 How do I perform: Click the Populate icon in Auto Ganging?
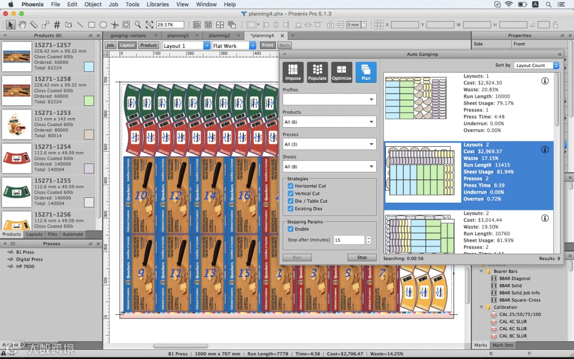point(317,72)
